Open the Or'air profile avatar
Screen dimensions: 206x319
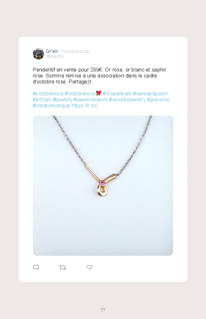[38, 54]
